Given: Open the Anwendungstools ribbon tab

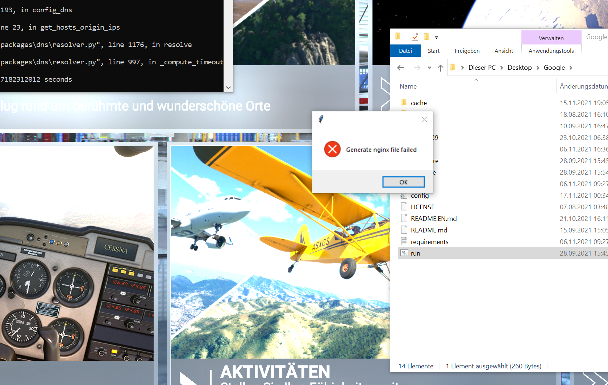Looking at the screenshot, I should click(551, 51).
